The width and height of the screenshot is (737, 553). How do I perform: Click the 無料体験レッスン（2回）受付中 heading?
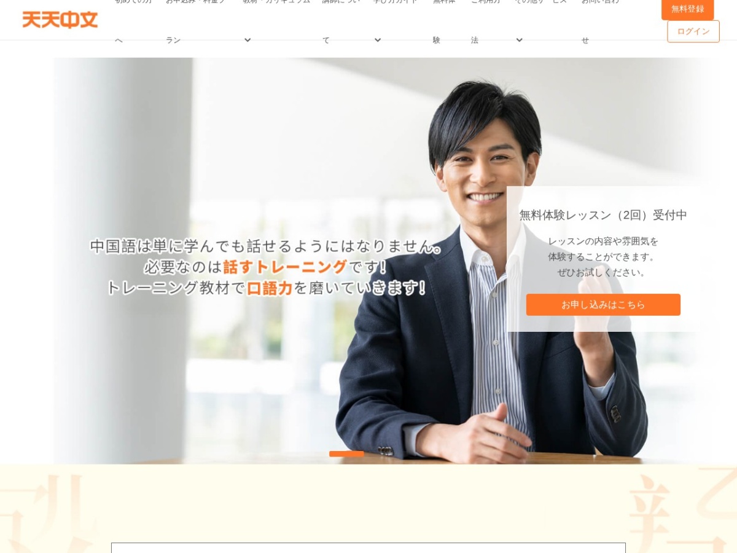coord(603,215)
